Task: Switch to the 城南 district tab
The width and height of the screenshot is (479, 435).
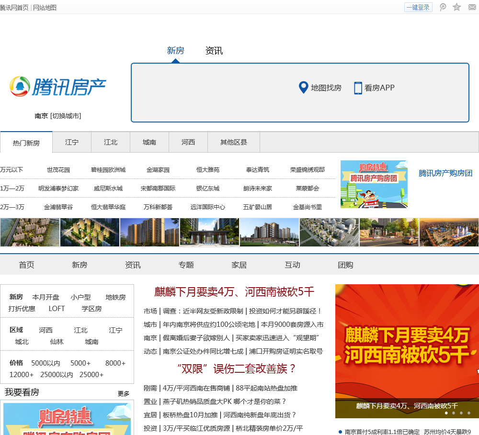Action: tap(149, 142)
